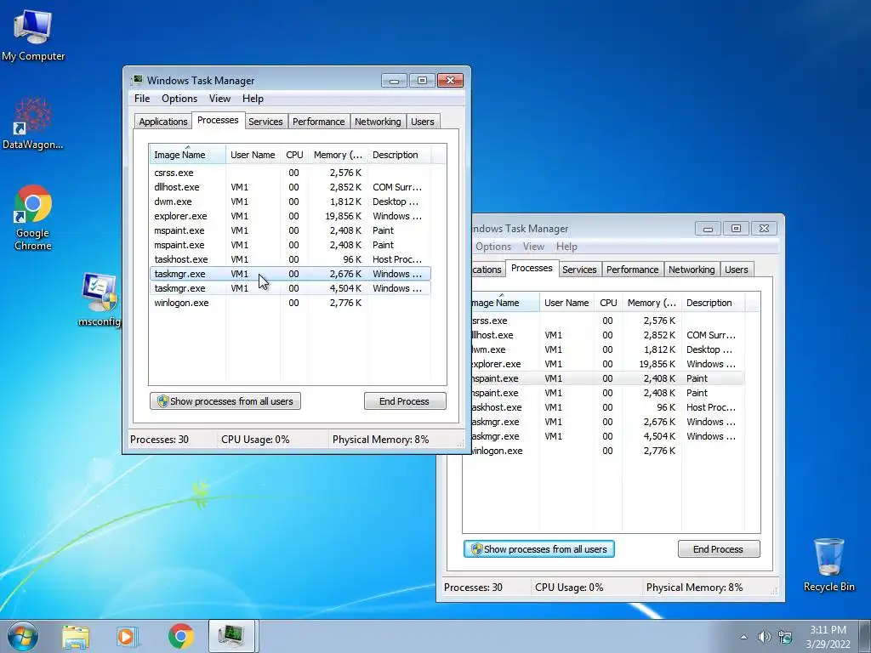Screen dimensions: 871x653
Task: Open DataWagon desktop shortcut
Action: tap(33, 123)
